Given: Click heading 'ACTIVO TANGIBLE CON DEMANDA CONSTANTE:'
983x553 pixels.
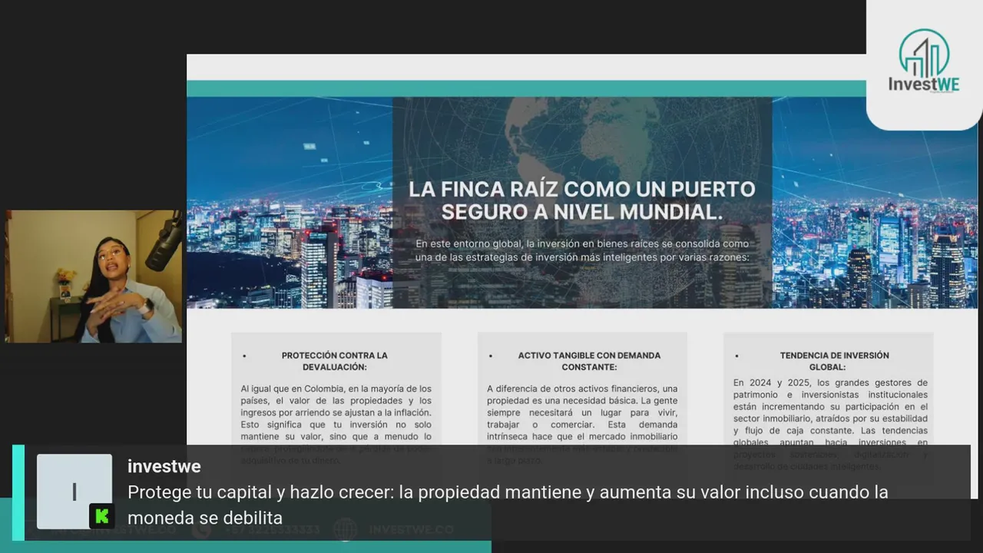Looking at the screenshot, I should pyautogui.click(x=589, y=361).
